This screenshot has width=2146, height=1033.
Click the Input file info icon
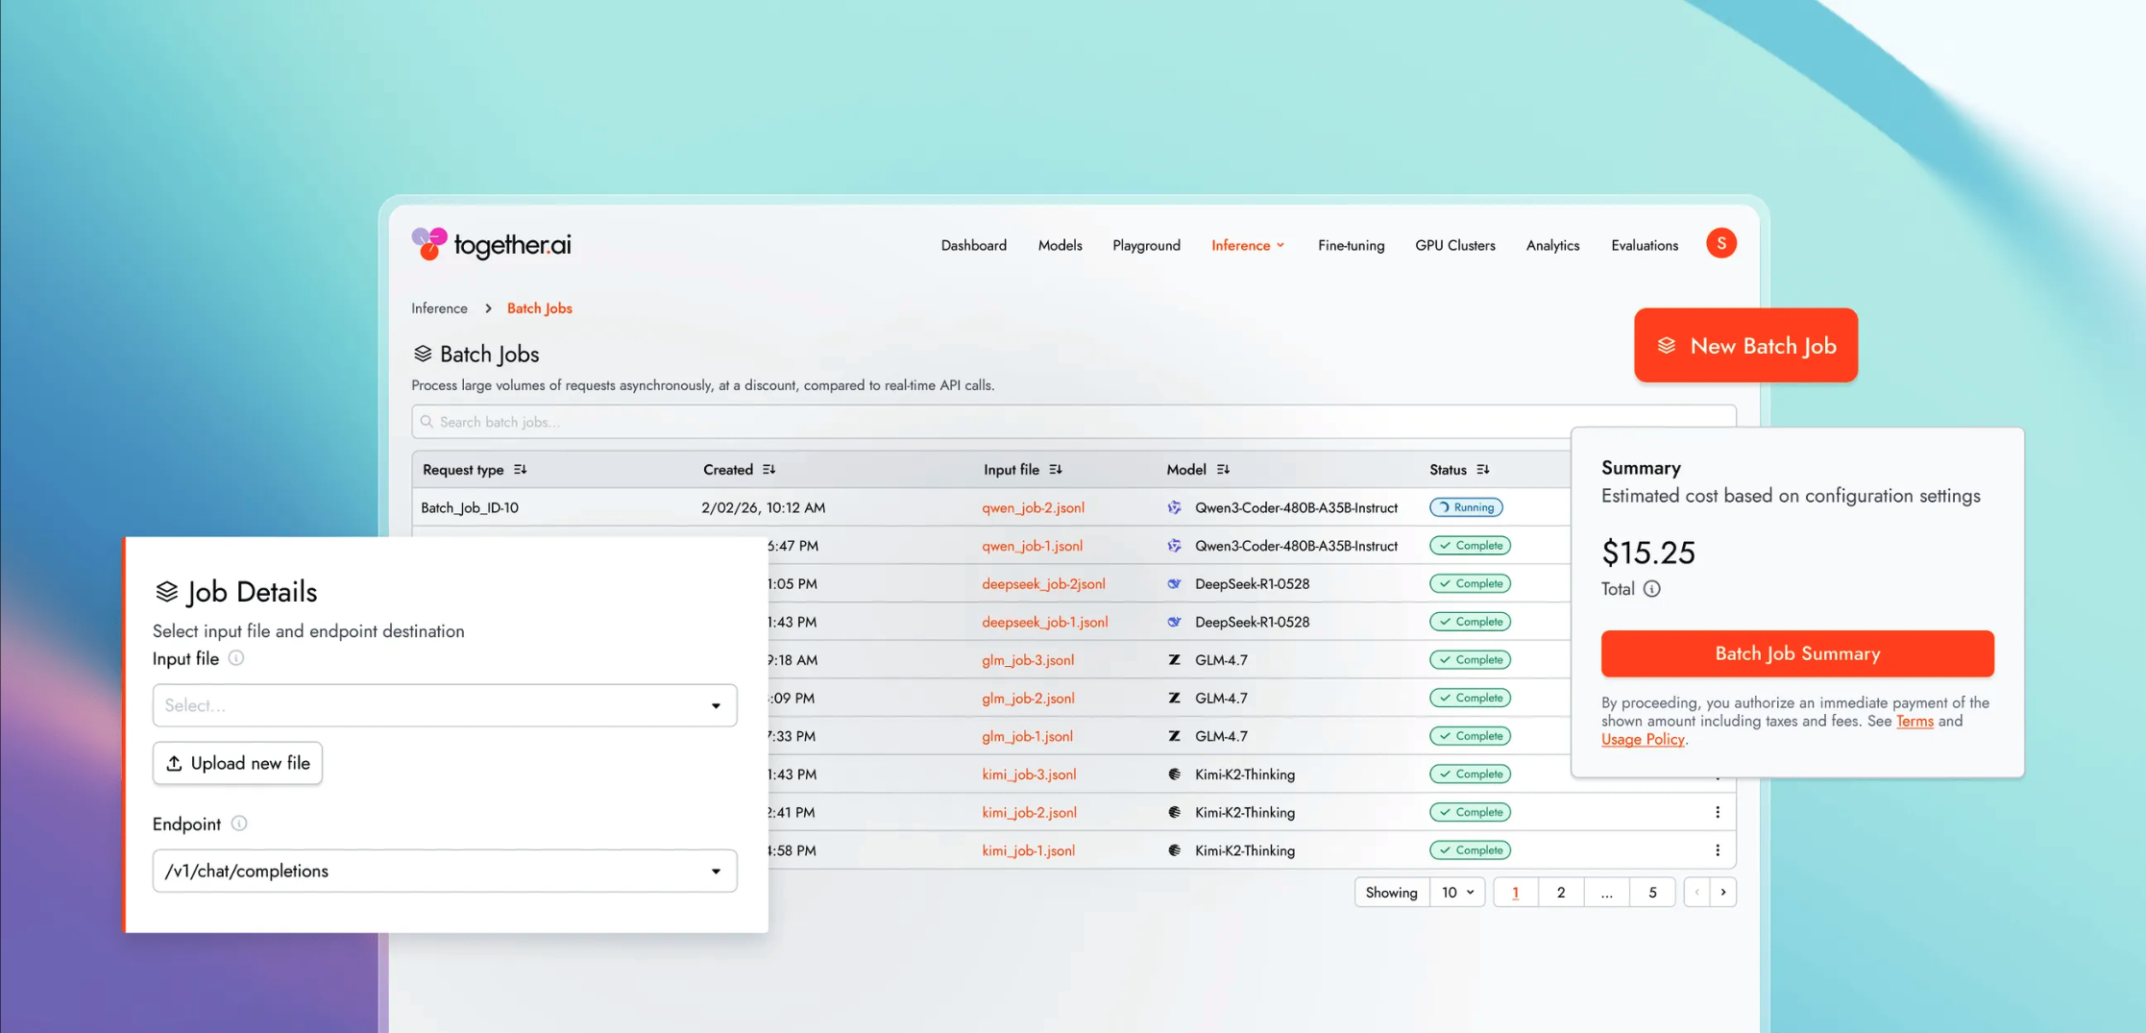[x=236, y=658]
